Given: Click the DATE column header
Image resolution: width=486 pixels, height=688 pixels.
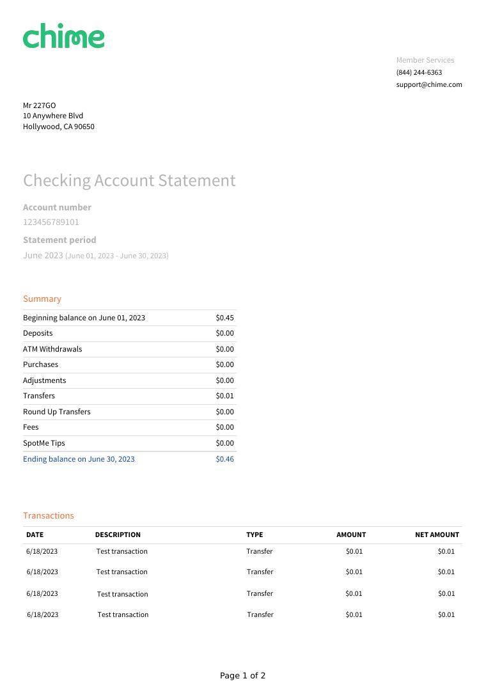Looking at the screenshot, I should point(35,535).
